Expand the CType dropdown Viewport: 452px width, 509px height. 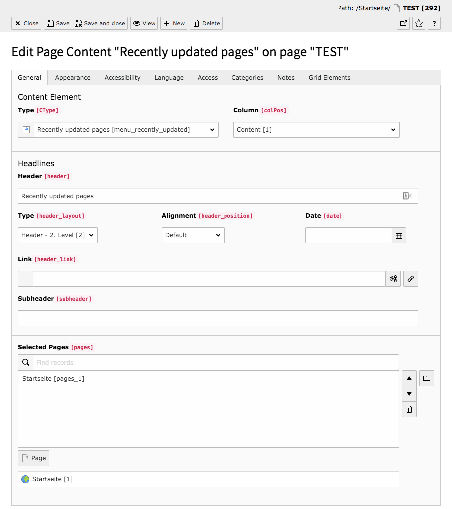126,130
